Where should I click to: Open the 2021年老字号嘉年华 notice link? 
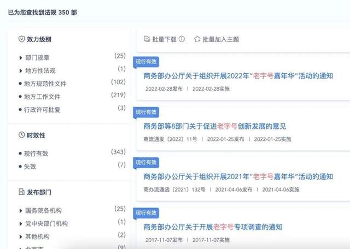click(238, 176)
